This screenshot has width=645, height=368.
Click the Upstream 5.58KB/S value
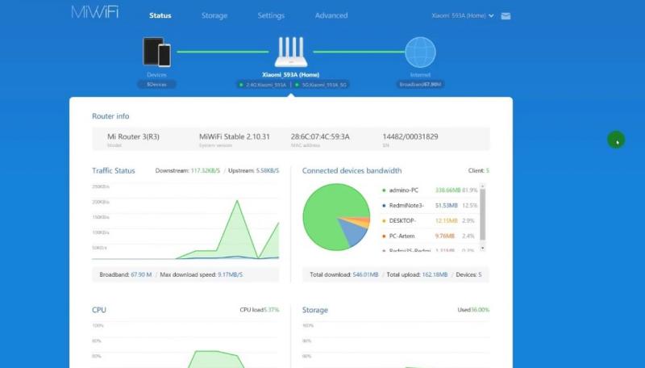(x=268, y=170)
